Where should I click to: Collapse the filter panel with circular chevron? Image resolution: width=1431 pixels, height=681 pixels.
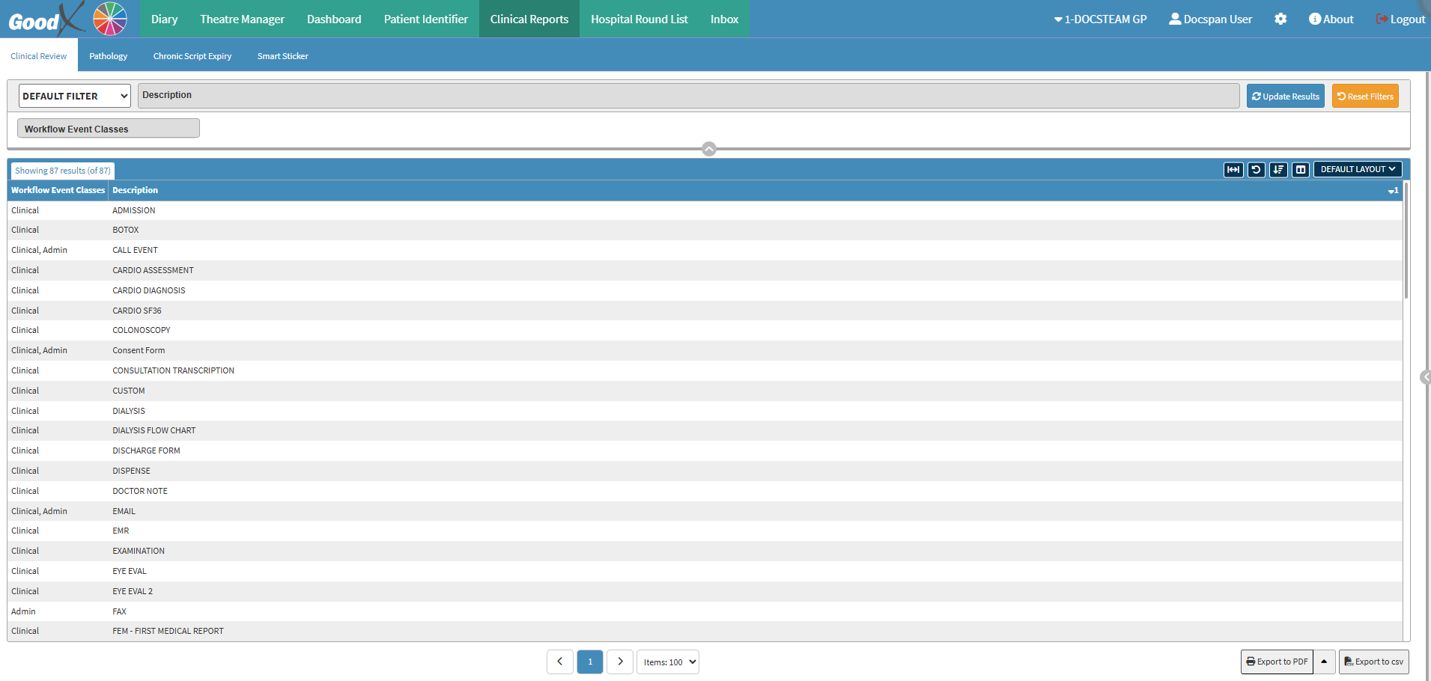click(x=709, y=149)
